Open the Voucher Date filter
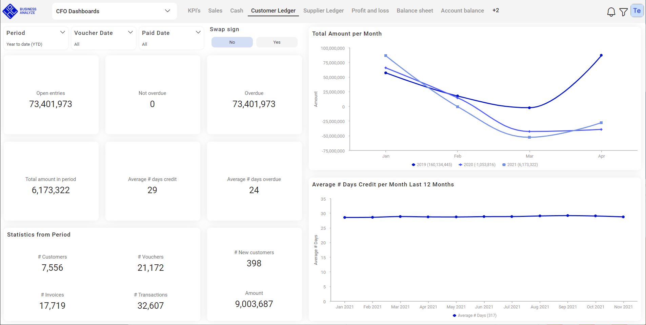Screen dimensions: 646x325 [x=130, y=32]
